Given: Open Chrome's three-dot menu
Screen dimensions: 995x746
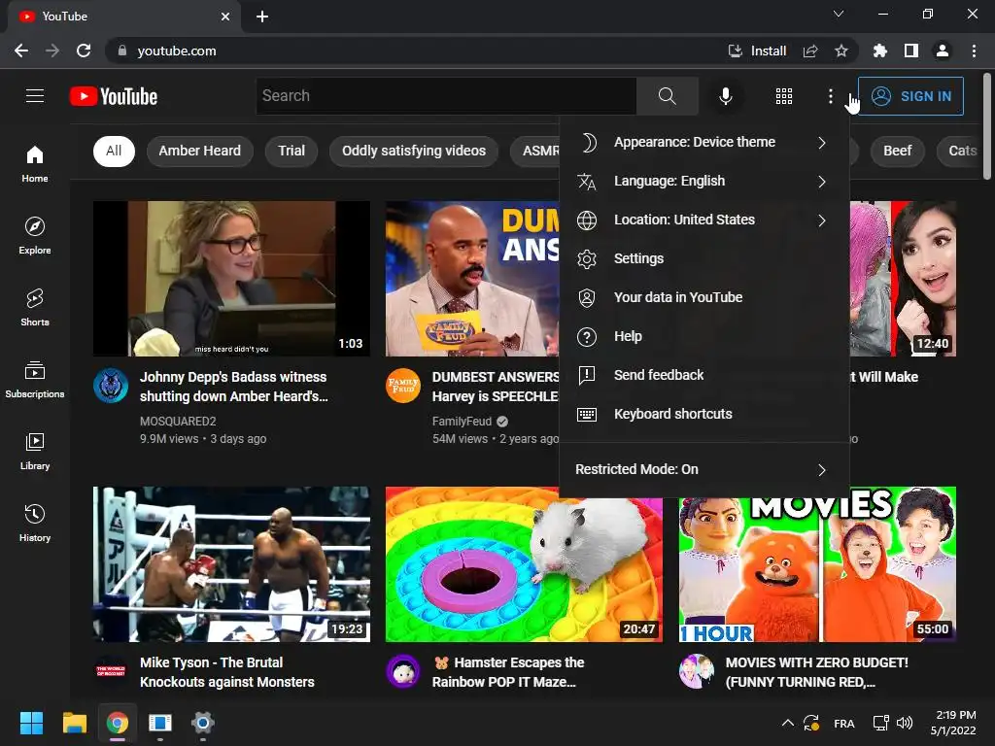Looking at the screenshot, I should click(974, 51).
